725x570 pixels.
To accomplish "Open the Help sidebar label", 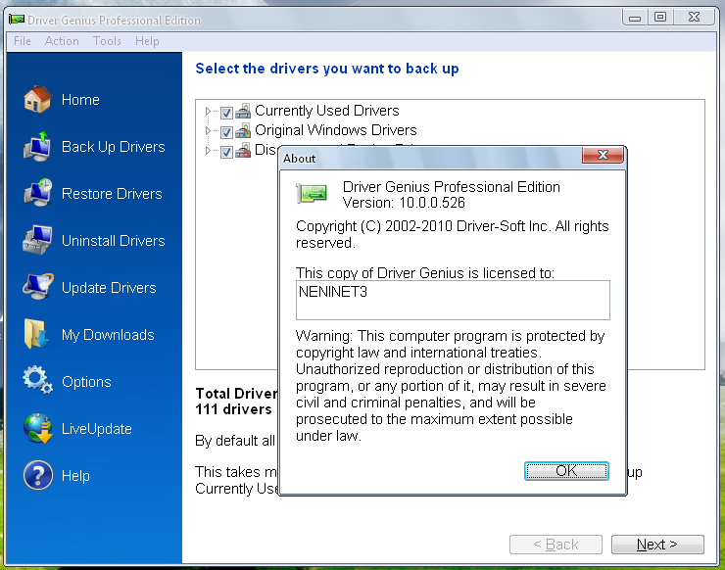I will pos(75,476).
